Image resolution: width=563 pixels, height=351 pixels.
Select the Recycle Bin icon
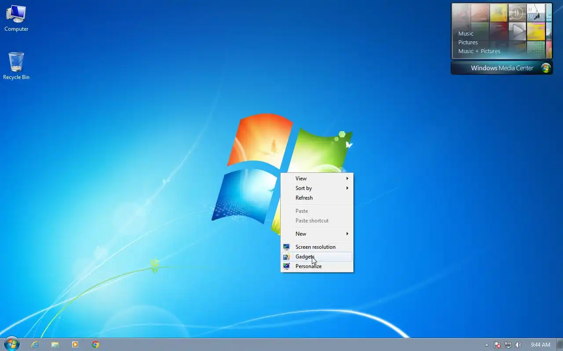pos(16,66)
